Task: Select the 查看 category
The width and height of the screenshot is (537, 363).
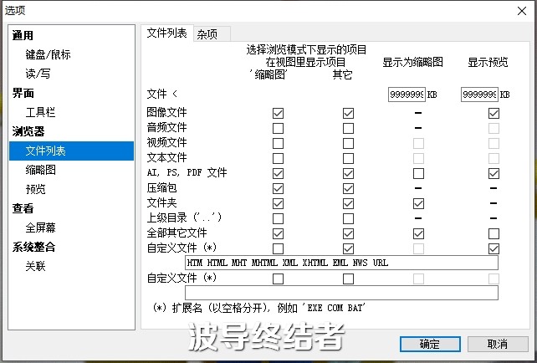Action: click(23, 208)
